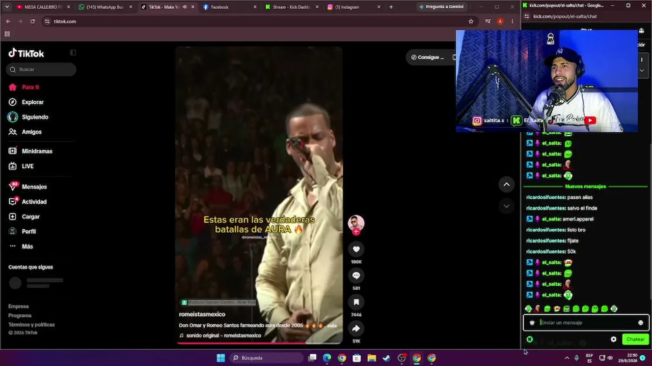This screenshot has height=366, width=652.
Task: Open sonido original - romeistasmexico sound
Action: (224, 335)
